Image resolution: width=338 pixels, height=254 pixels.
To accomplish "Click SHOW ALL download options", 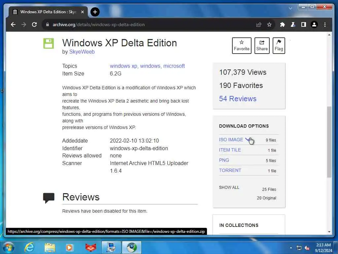I will (229, 188).
